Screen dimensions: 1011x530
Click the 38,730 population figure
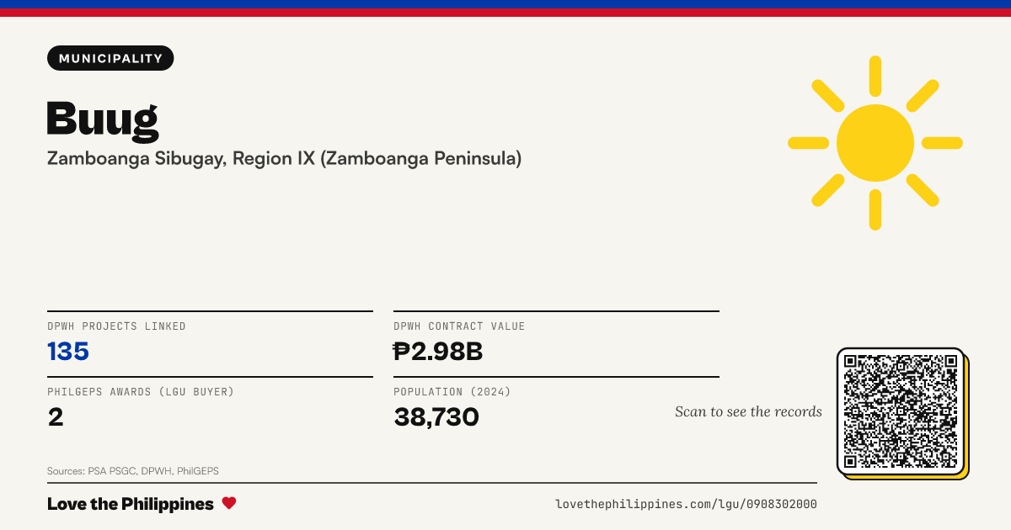[436, 417]
